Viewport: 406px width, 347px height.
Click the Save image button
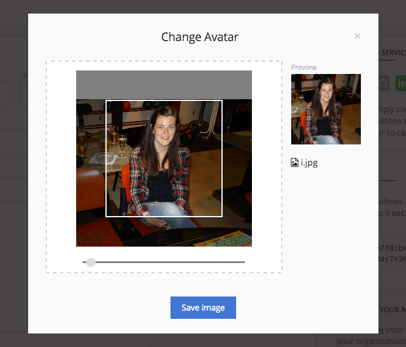203,308
